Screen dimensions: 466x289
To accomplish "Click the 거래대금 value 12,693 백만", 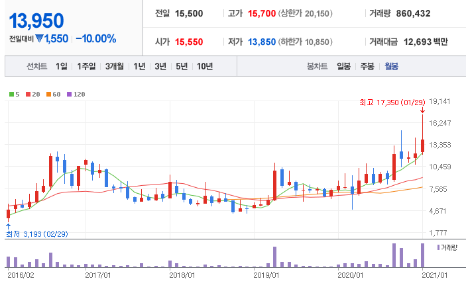I will [426, 42].
